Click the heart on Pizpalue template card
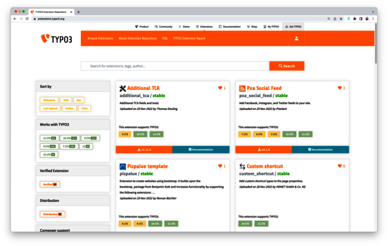The height and width of the screenshot is (246, 388). tap(220, 166)
